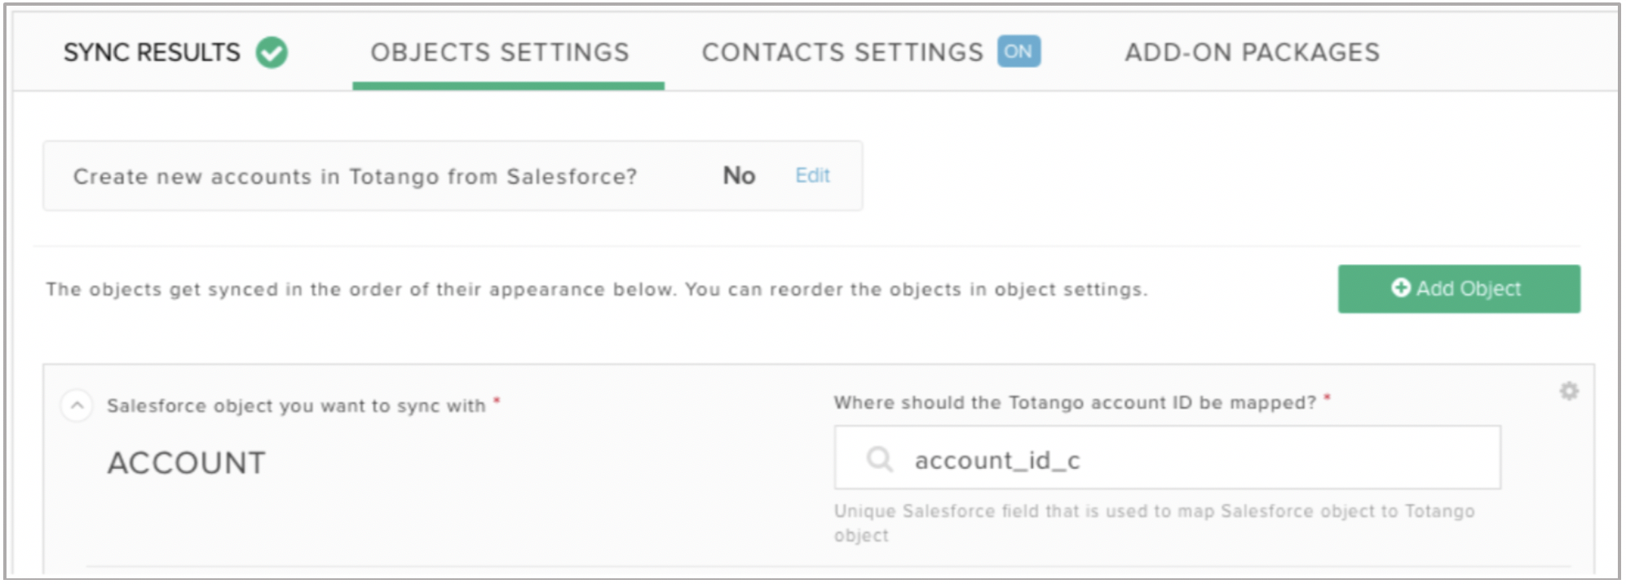This screenshot has height=584, width=1626.
Task: Open the Sync Results tab
Action: [152, 52]
